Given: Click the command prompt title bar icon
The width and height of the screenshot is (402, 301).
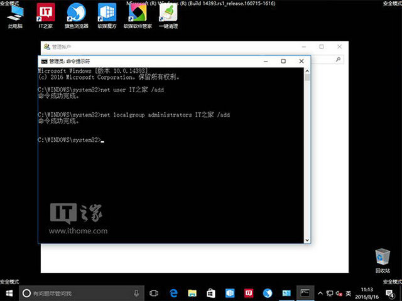Looking at the screenshot, I should [45, 61].
